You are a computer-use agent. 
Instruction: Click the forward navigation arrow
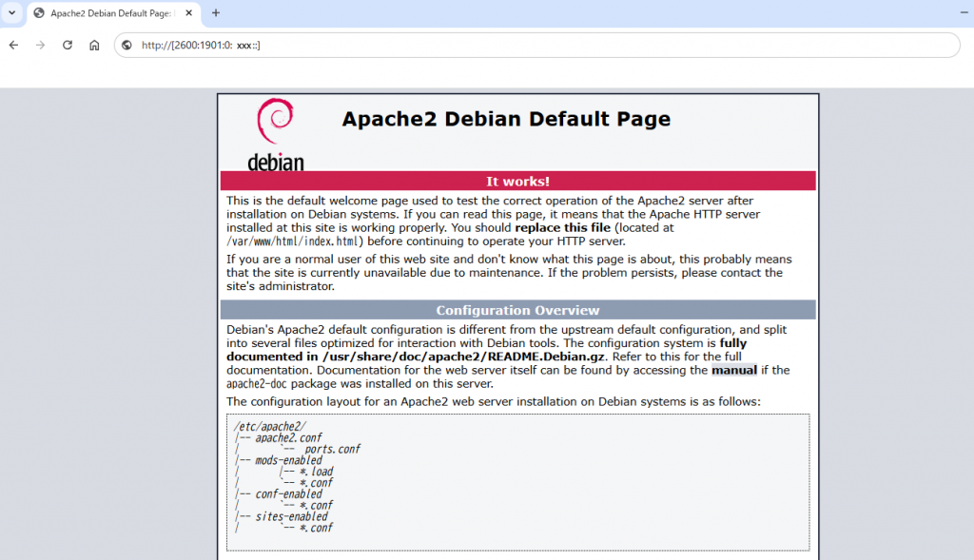point(40,46)
